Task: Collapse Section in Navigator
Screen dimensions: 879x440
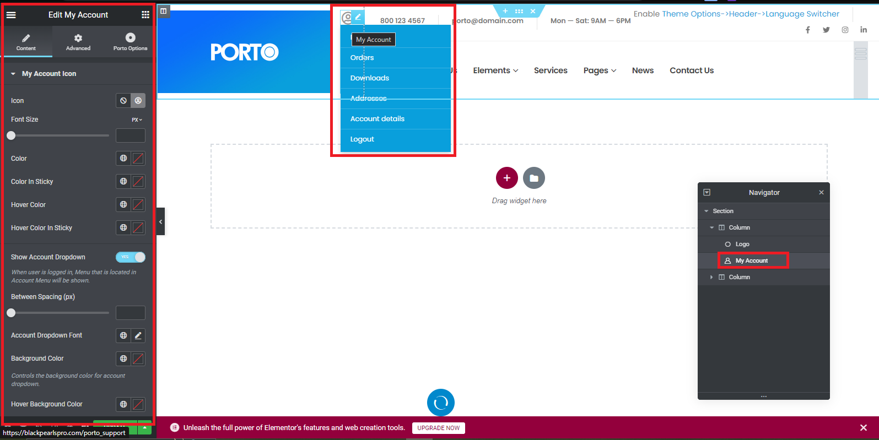Action: (707, 211)
